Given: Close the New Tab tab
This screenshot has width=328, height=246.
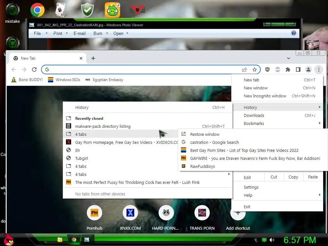Looking at the screenshot, I should [81, 58].
